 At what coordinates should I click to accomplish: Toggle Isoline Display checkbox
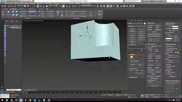pos(166,50)
